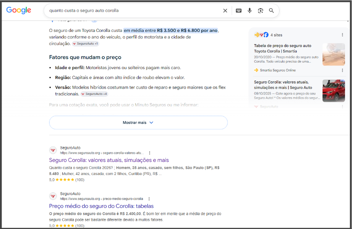
Task: Click the red Corolla car thumbnail
Action: (334, 91)
